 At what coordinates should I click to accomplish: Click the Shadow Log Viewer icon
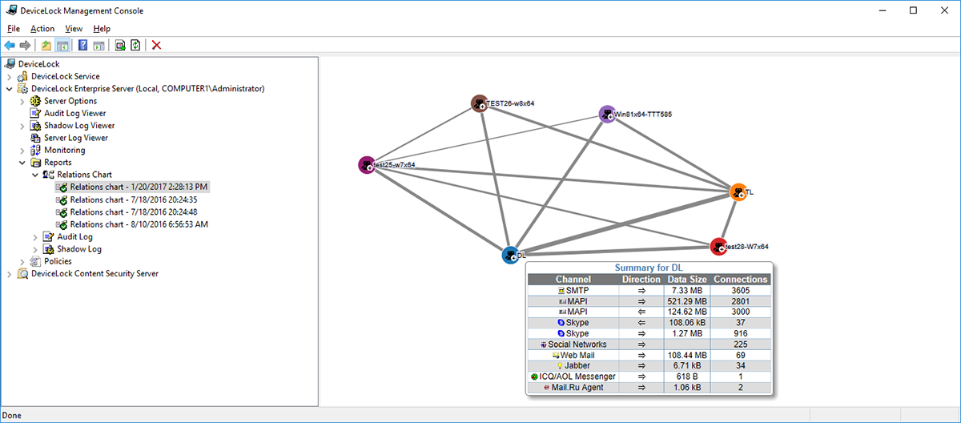click(35, 126)
